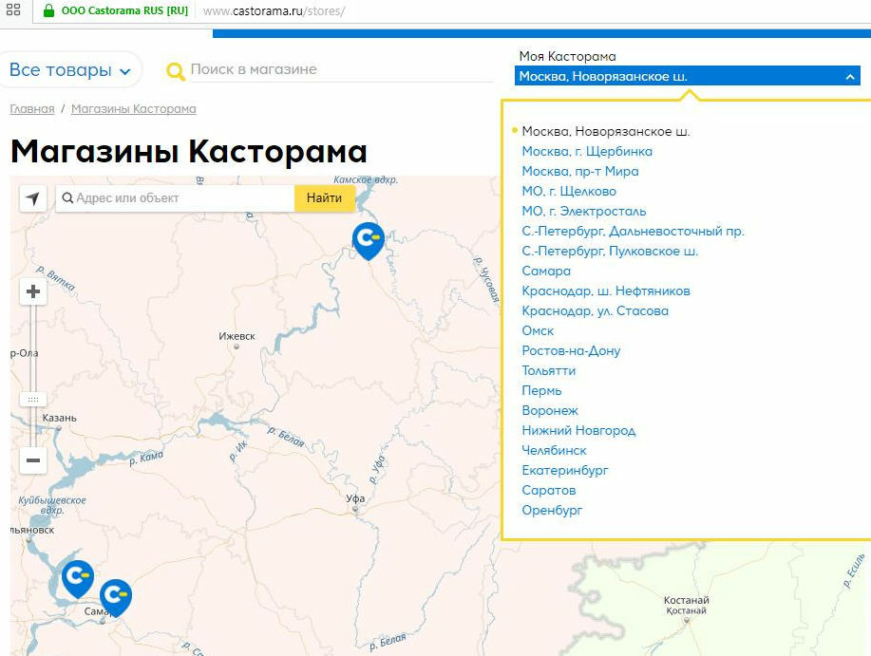The width and height of the screenshot is (871, 656).
Task: Click the Ижевск city label on map
Action: (x=237, y=336)
